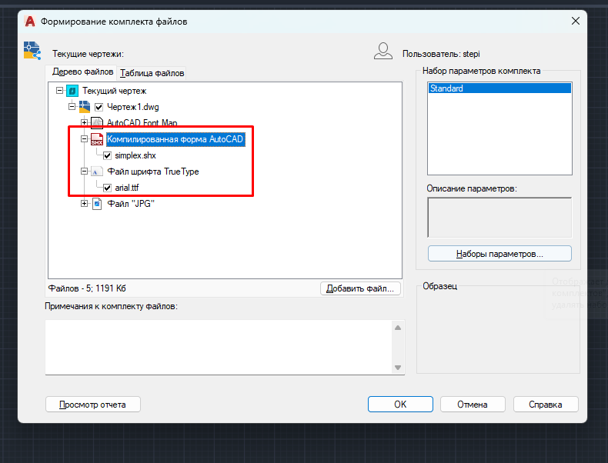Screen dimensions: 608x463
Task: Uncheck the Чертеж1.dwg checkbox
Action: (99, 108)
